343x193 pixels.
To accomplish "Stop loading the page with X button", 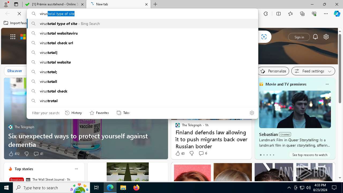I will [x=19, y=14].
